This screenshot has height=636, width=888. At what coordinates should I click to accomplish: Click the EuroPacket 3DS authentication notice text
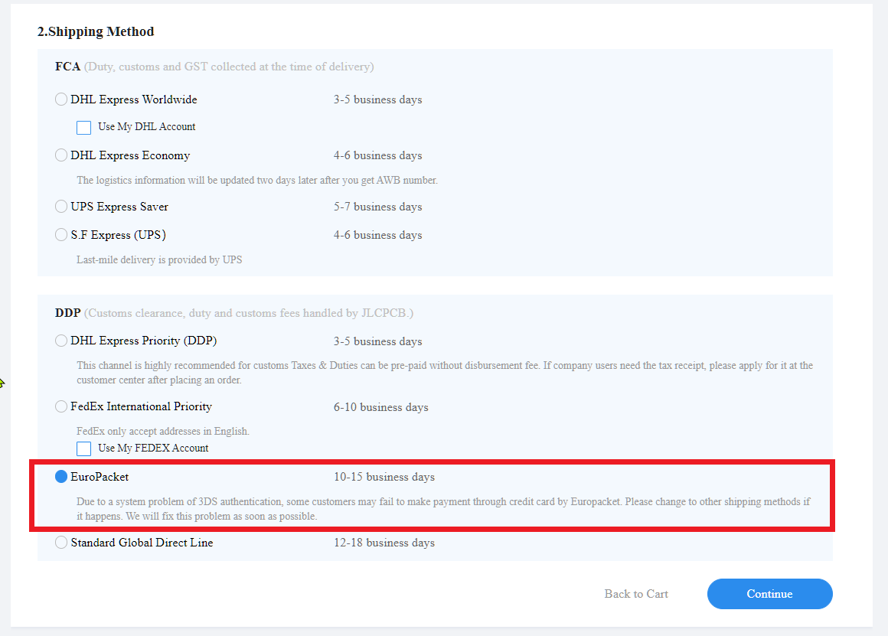click(443, 509)
